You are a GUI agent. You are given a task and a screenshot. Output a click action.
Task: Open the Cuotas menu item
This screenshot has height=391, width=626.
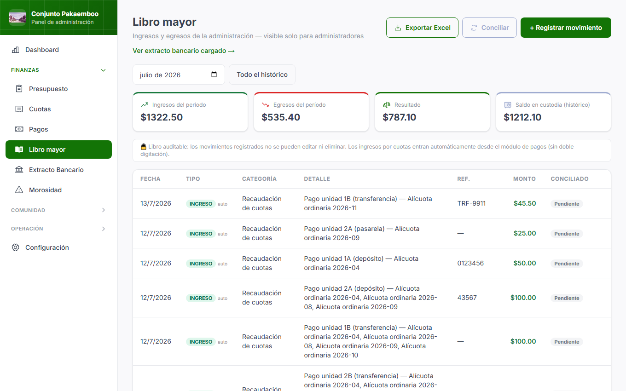[x=59, y=109]
